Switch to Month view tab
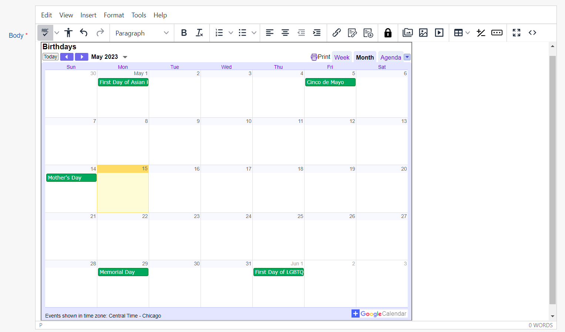The width and height of the screenshot is (565, 332). pyautogui.click(x=365, y=57)
